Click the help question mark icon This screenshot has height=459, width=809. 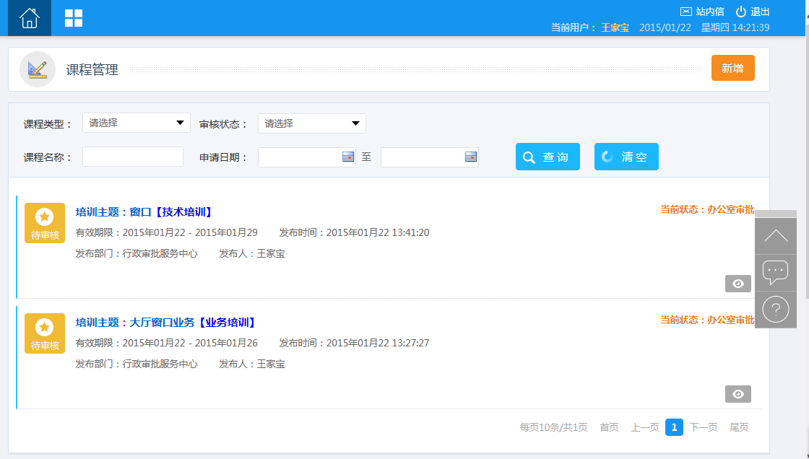coord(776,310)
